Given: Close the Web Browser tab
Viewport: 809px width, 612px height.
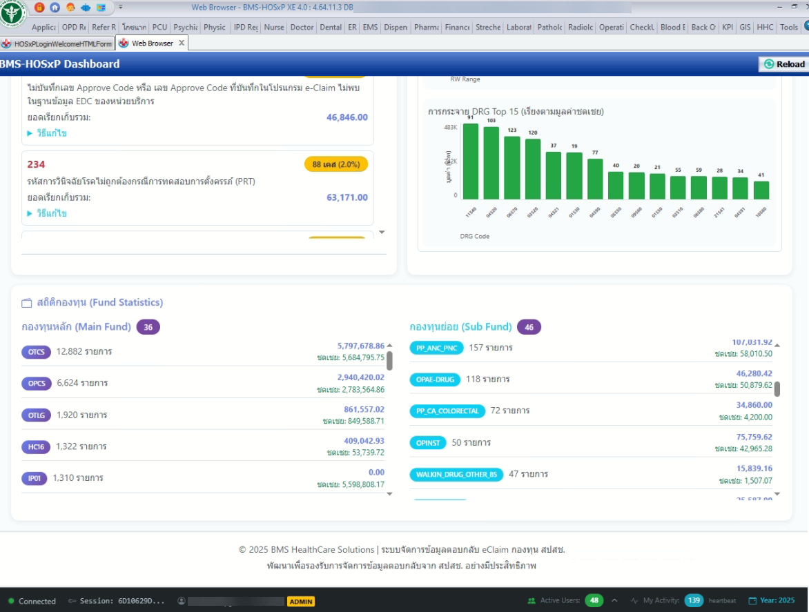Looking at the screenshot, I should 182,43.
